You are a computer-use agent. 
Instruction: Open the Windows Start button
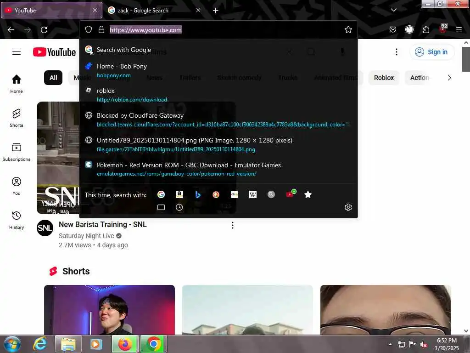pyautogui.click(x=12, y=344)
